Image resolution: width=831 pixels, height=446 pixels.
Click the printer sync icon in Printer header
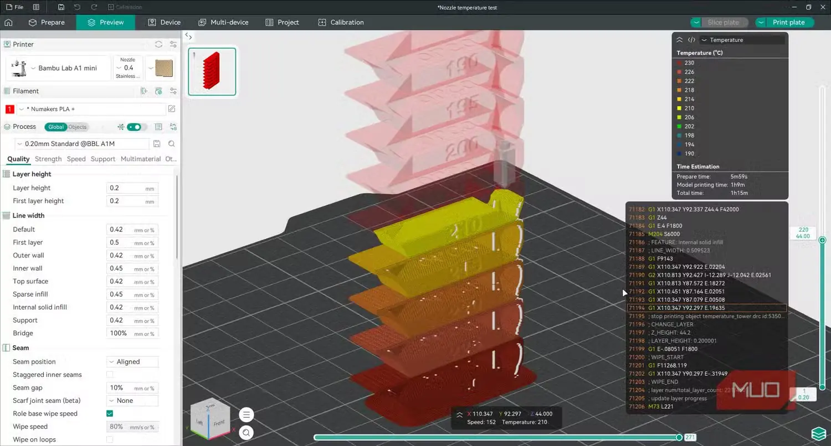(x=158, y=44)
